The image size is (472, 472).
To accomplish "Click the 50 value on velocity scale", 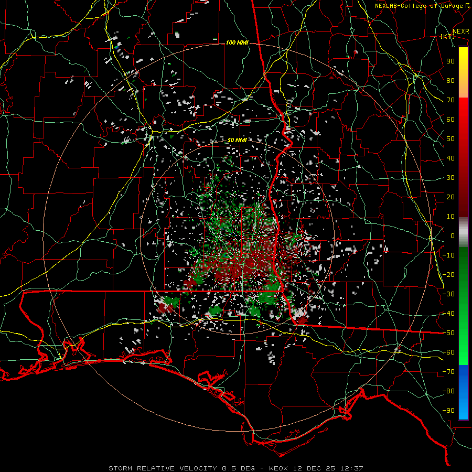I will (x=450, y=139).
